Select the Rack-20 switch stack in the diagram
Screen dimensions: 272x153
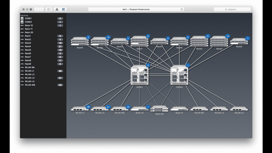159,109
